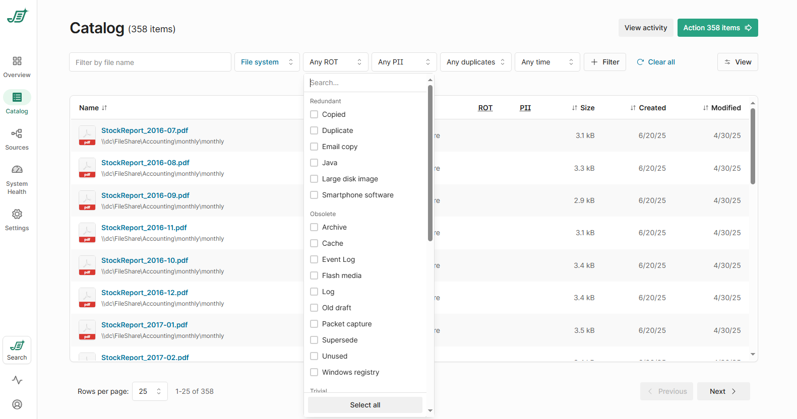
Task: Open the Overview dashboard icon
Action: tap(17, 61)
